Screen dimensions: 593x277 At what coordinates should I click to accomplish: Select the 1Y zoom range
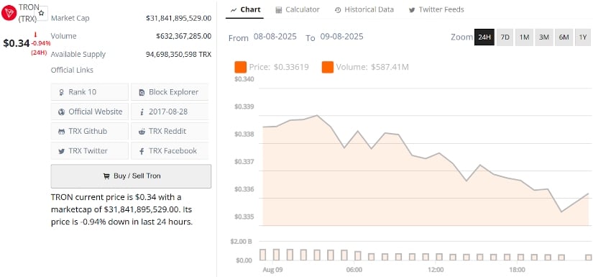tap(583, 37)
